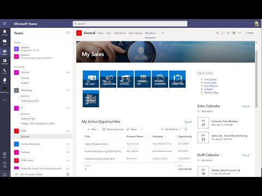Add event to Staff Calendar
262x196 pixels.
tap(205, 160)
